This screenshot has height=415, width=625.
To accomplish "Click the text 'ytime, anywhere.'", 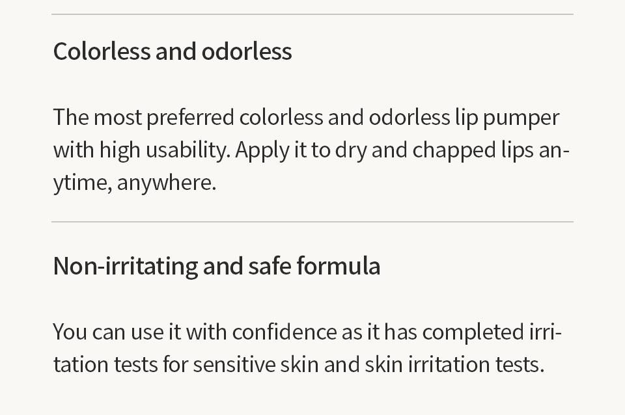I will click(x=135, y=183).
